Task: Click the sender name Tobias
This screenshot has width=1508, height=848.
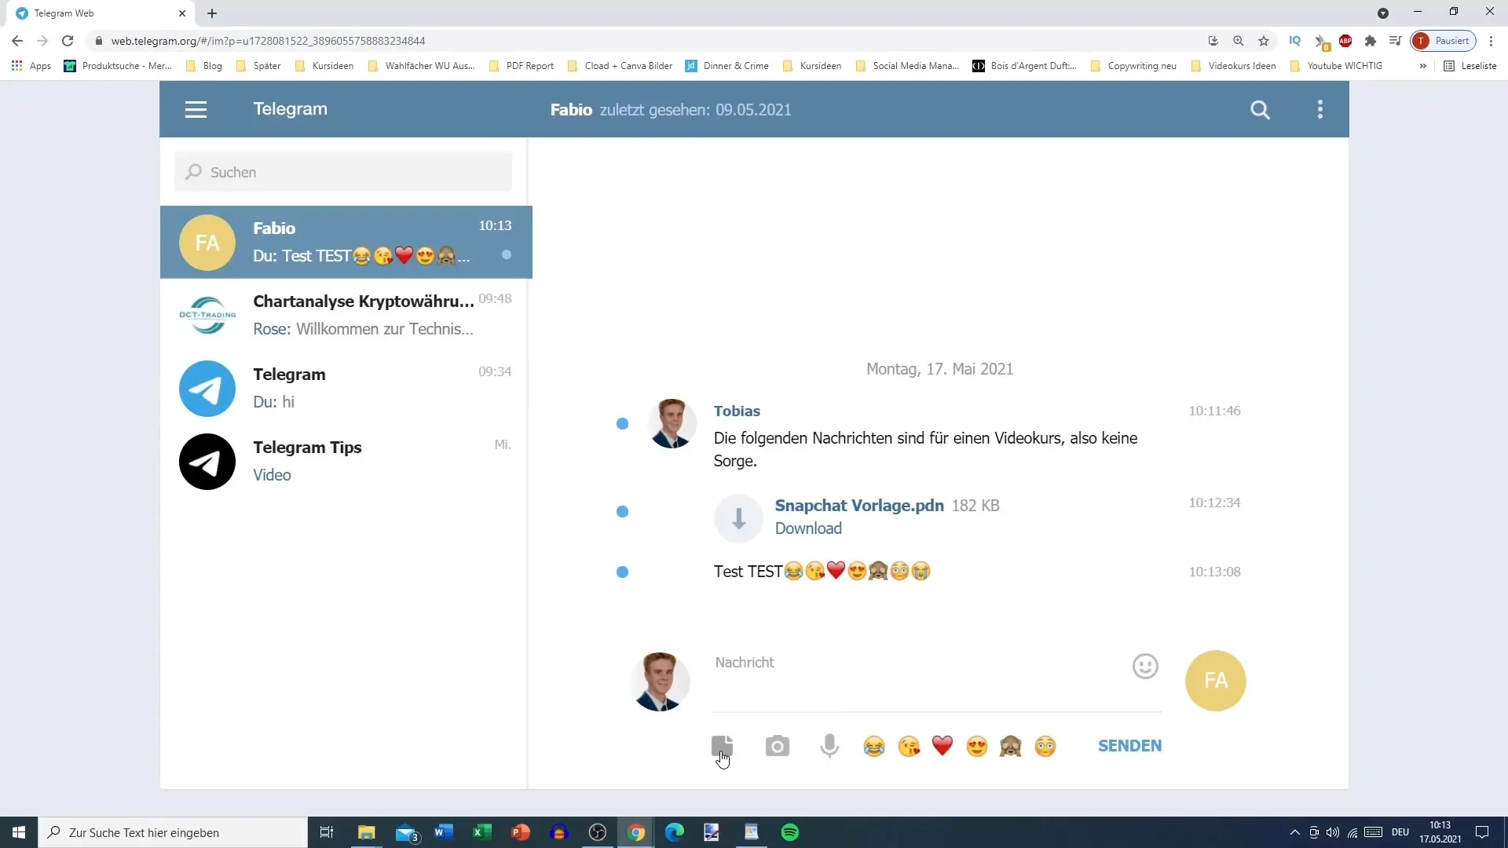Action: (737, 411)
